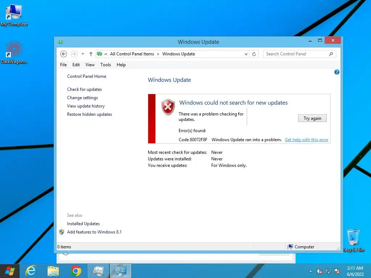Click the double chevron in the address bar

click(106, 54)
